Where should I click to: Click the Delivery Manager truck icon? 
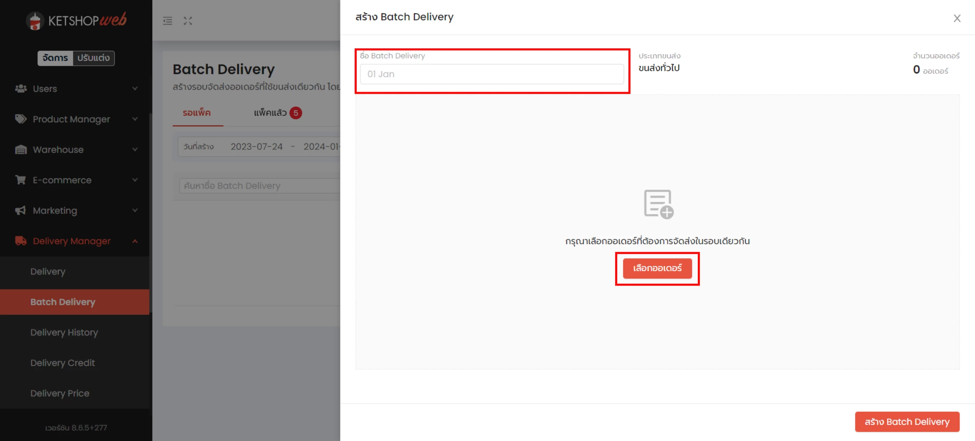21,240
